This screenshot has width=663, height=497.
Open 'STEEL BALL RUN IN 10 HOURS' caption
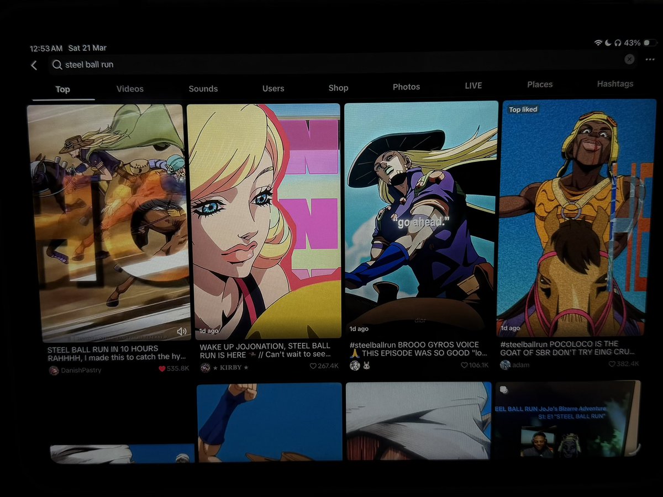117,353
